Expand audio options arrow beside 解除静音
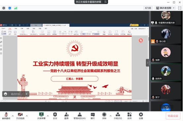The image size is (183, 121). [13, 116]
